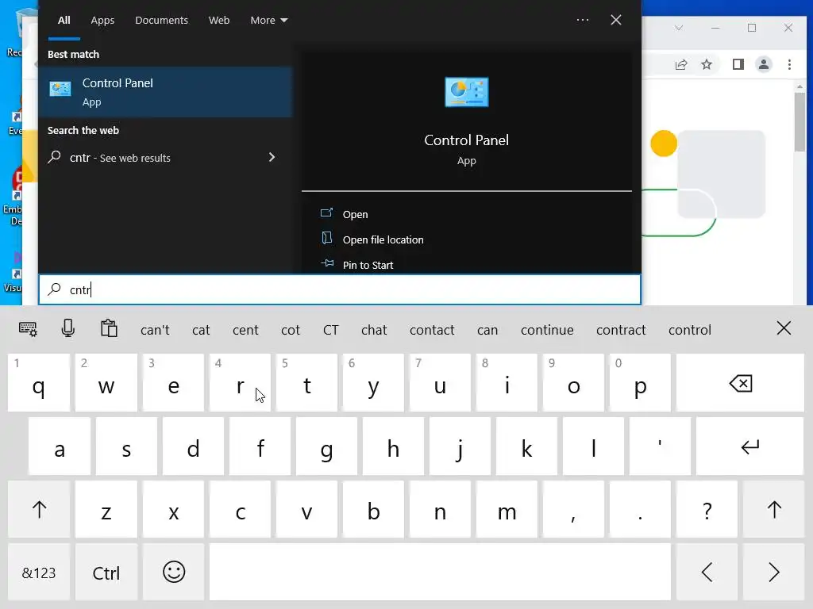Choose the 'cent' word suggestion

245,330
